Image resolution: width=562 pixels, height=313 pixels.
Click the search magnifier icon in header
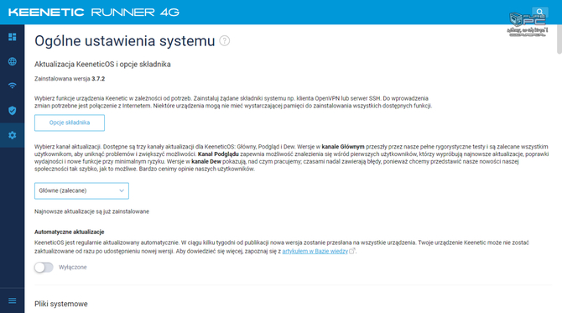pyautogui.click(x=540, y=13)
